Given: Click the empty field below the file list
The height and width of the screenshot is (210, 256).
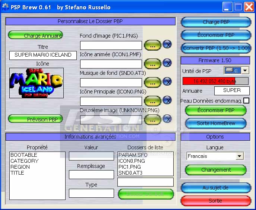Looking at the screenshot, I should (x=145, y=182).
